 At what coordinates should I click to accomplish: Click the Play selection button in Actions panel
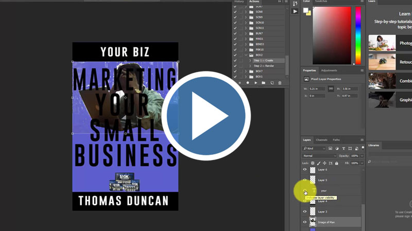click(256, 83)
